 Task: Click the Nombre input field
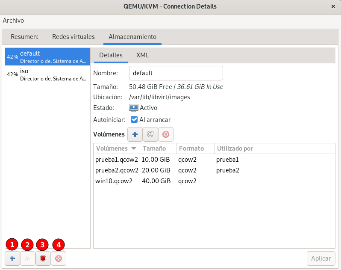(176, 73)
